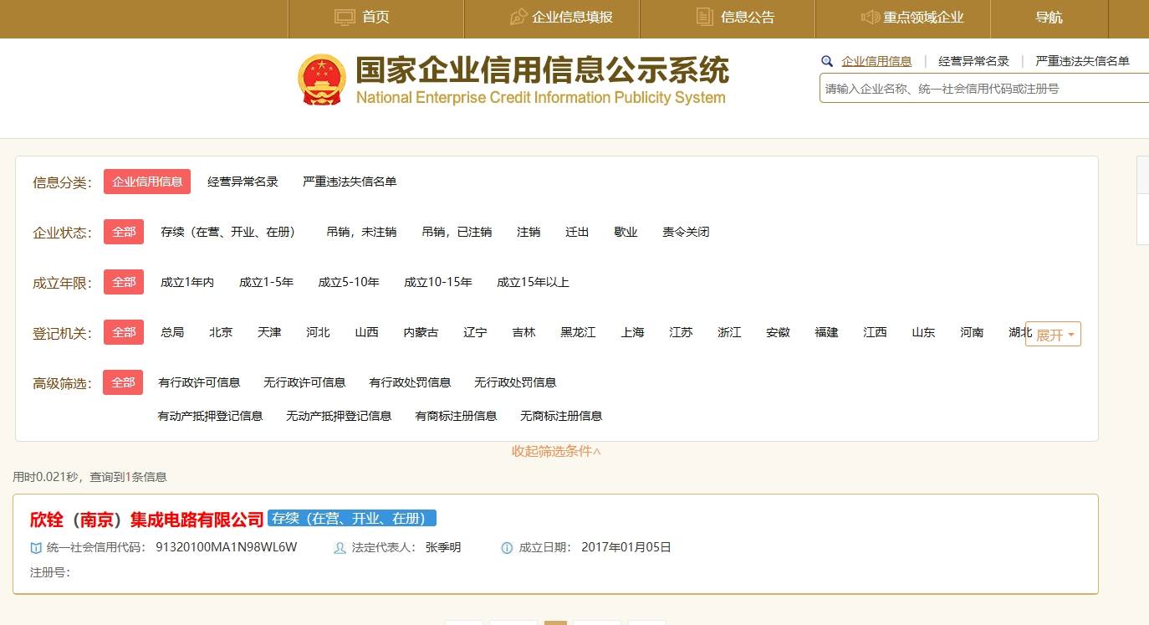Filter by 迁出 status
The image size is (1149, 625).
coord(577,232)
